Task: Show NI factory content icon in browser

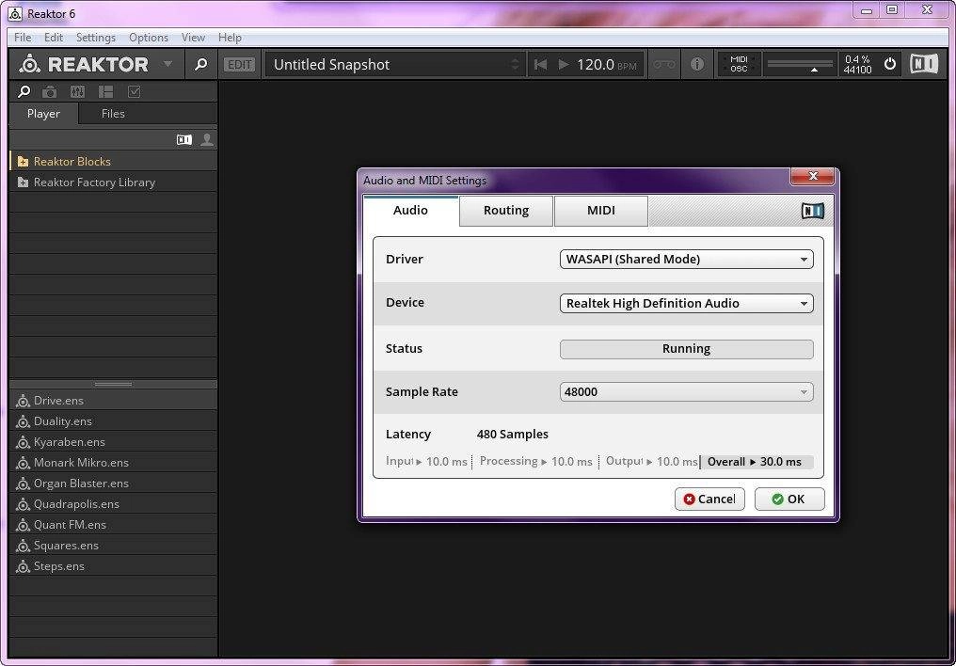Action: [x=184, y=139]
